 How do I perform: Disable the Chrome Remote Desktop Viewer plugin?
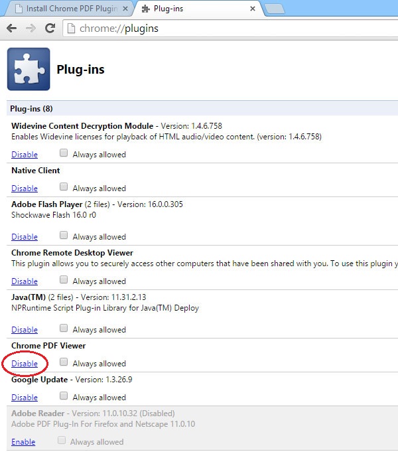pos(25,281)
